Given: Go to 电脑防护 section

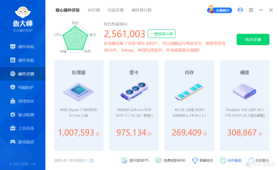Looking at the screenshot, I should 22,87.
